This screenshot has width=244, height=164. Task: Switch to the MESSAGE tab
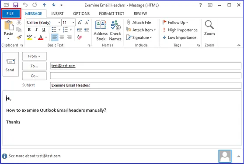[x=34, y=13]
